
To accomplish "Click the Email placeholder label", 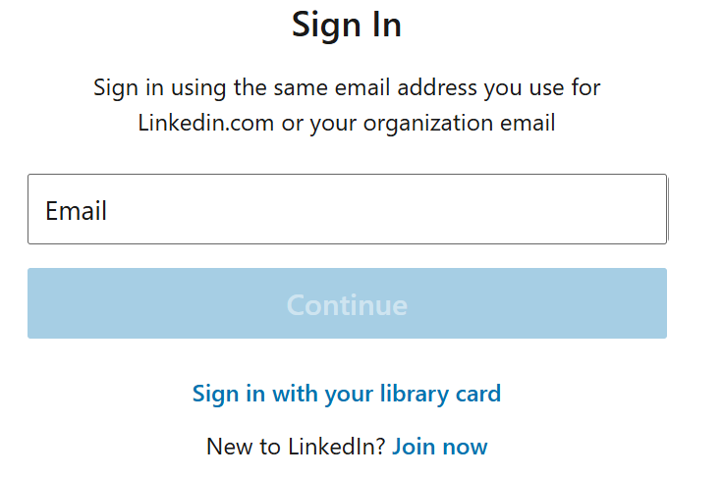I will click(77, 210).
